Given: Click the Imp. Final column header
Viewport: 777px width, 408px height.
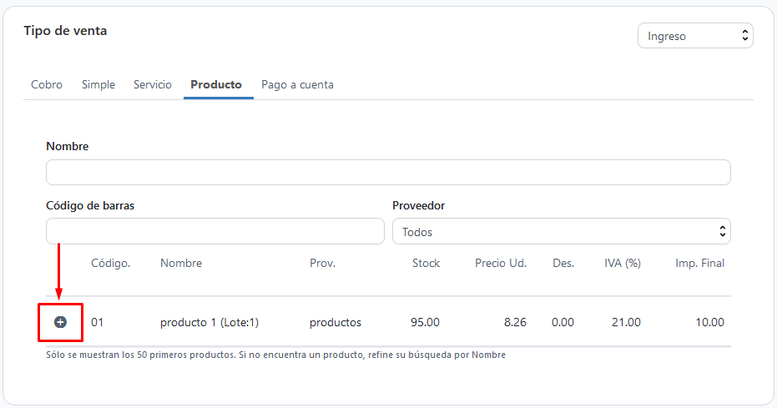Looking at the screenshot, I should pos(699,264).
